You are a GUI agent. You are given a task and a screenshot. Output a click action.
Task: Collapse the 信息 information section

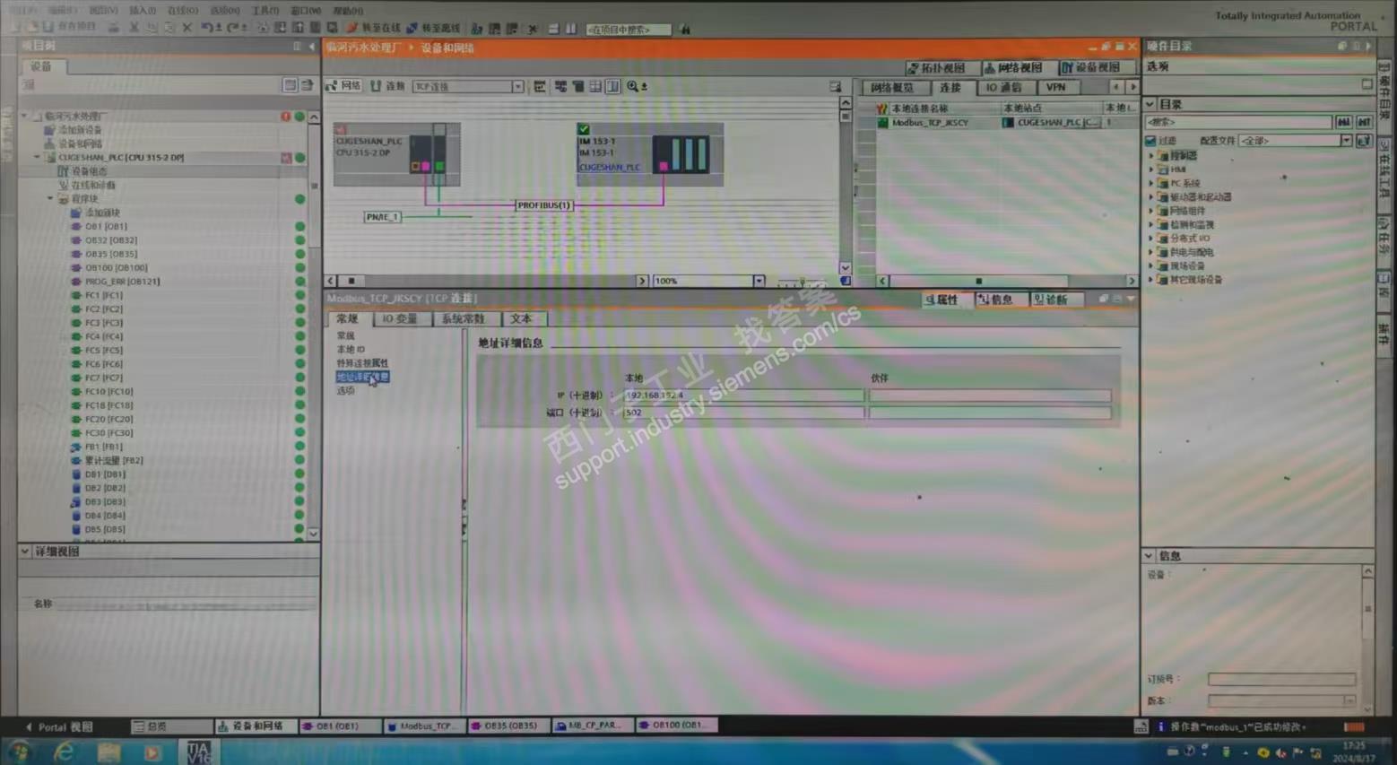tap(1149, 556)
